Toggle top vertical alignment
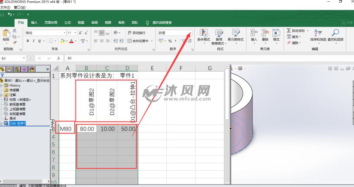The image size is (354, 187). click(x=96, y=33)
